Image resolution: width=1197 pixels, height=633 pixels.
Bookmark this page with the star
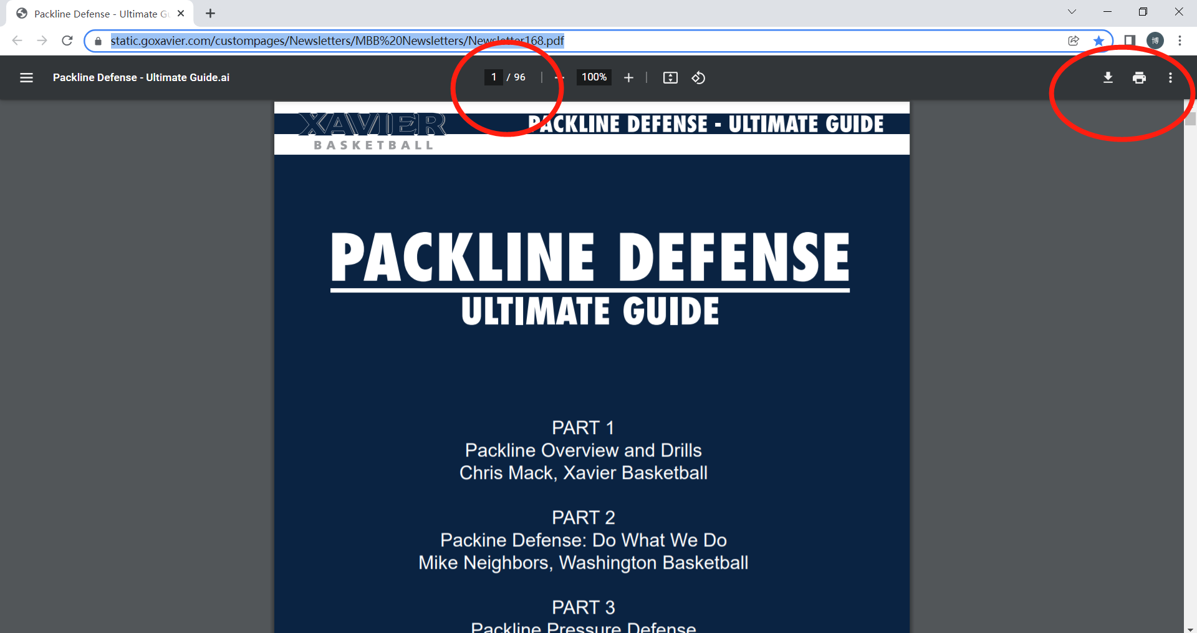1099,41
